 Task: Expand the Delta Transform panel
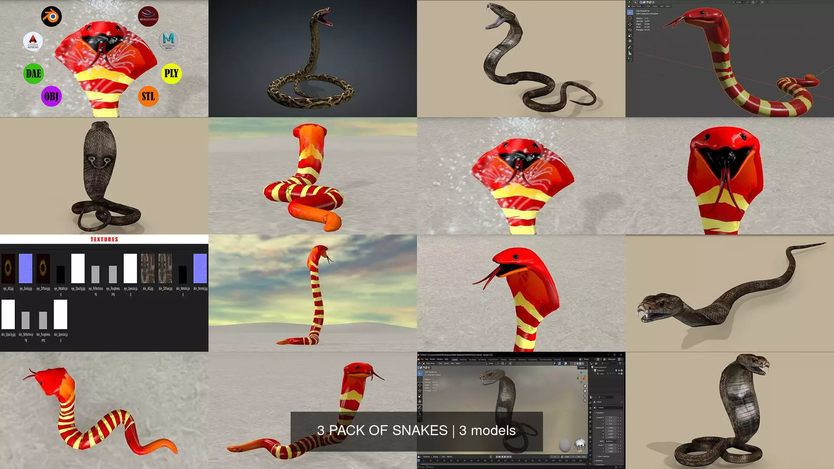coord(603,456)
